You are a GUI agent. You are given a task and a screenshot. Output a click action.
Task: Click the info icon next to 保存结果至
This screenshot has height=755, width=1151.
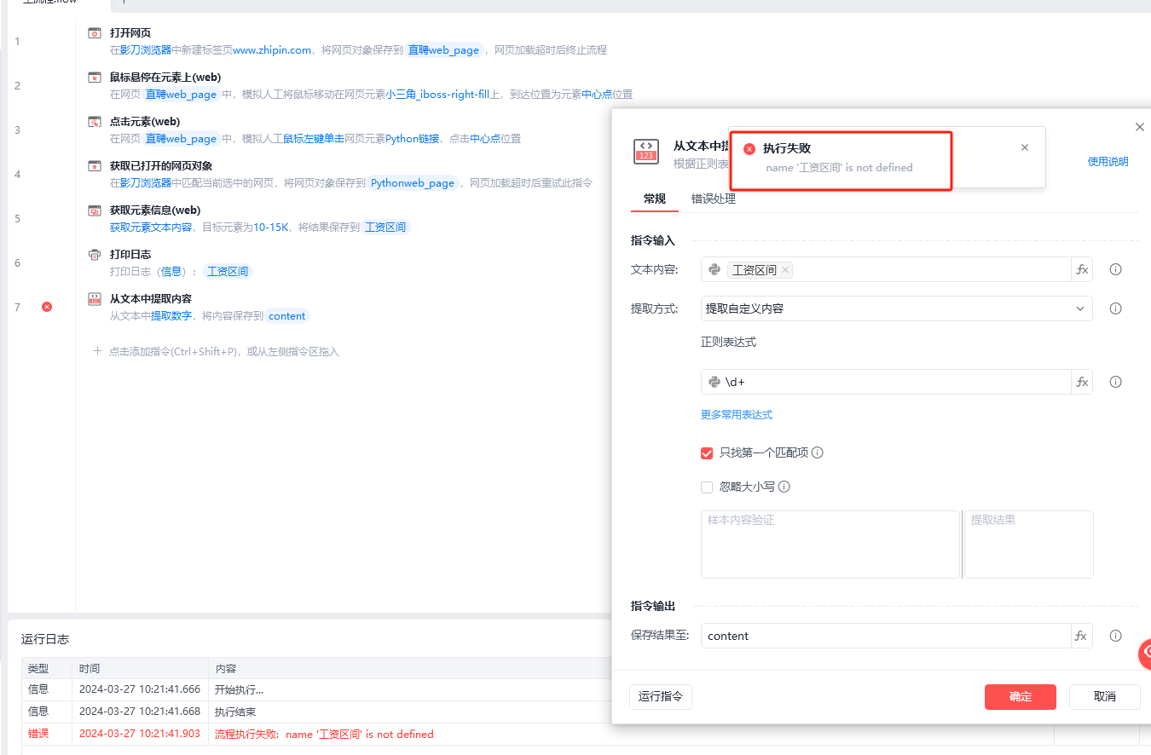(x=1115, y=636)
